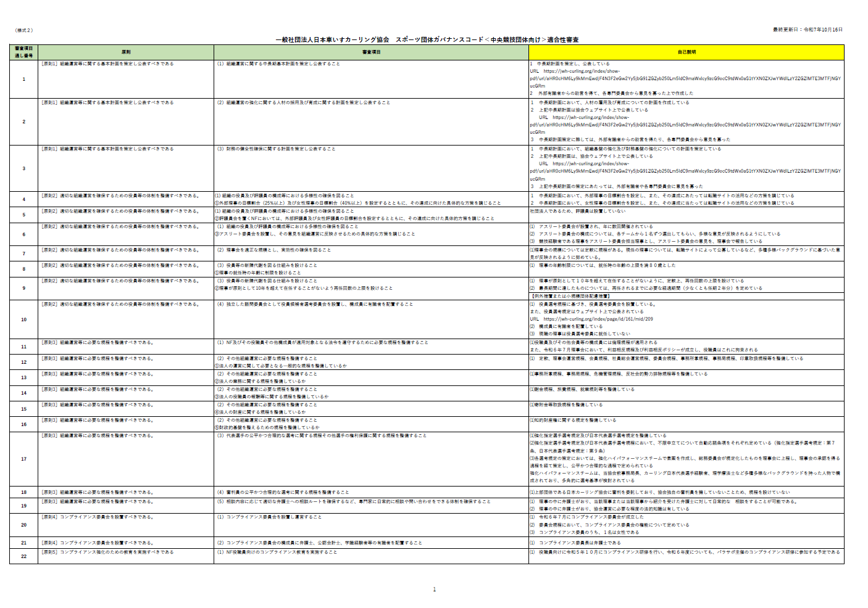The height and width of the screenshot is (608, 868).
Task: Select the row number 17 cell
Action: coord(23,459)
